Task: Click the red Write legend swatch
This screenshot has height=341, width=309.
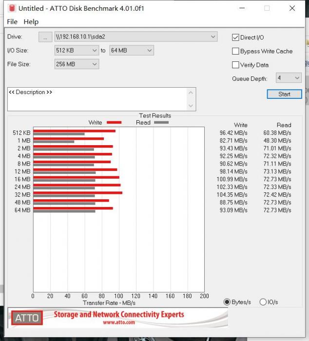Action: pos(114,122)
